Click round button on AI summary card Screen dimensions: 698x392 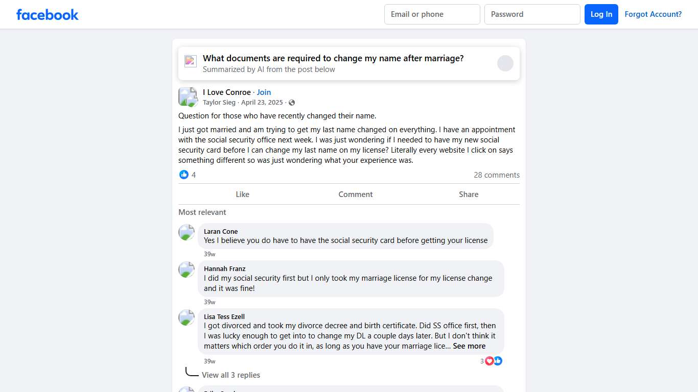[x=505, y=63]
